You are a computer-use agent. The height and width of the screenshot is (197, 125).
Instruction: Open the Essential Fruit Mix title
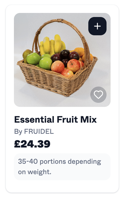[55, 119]
